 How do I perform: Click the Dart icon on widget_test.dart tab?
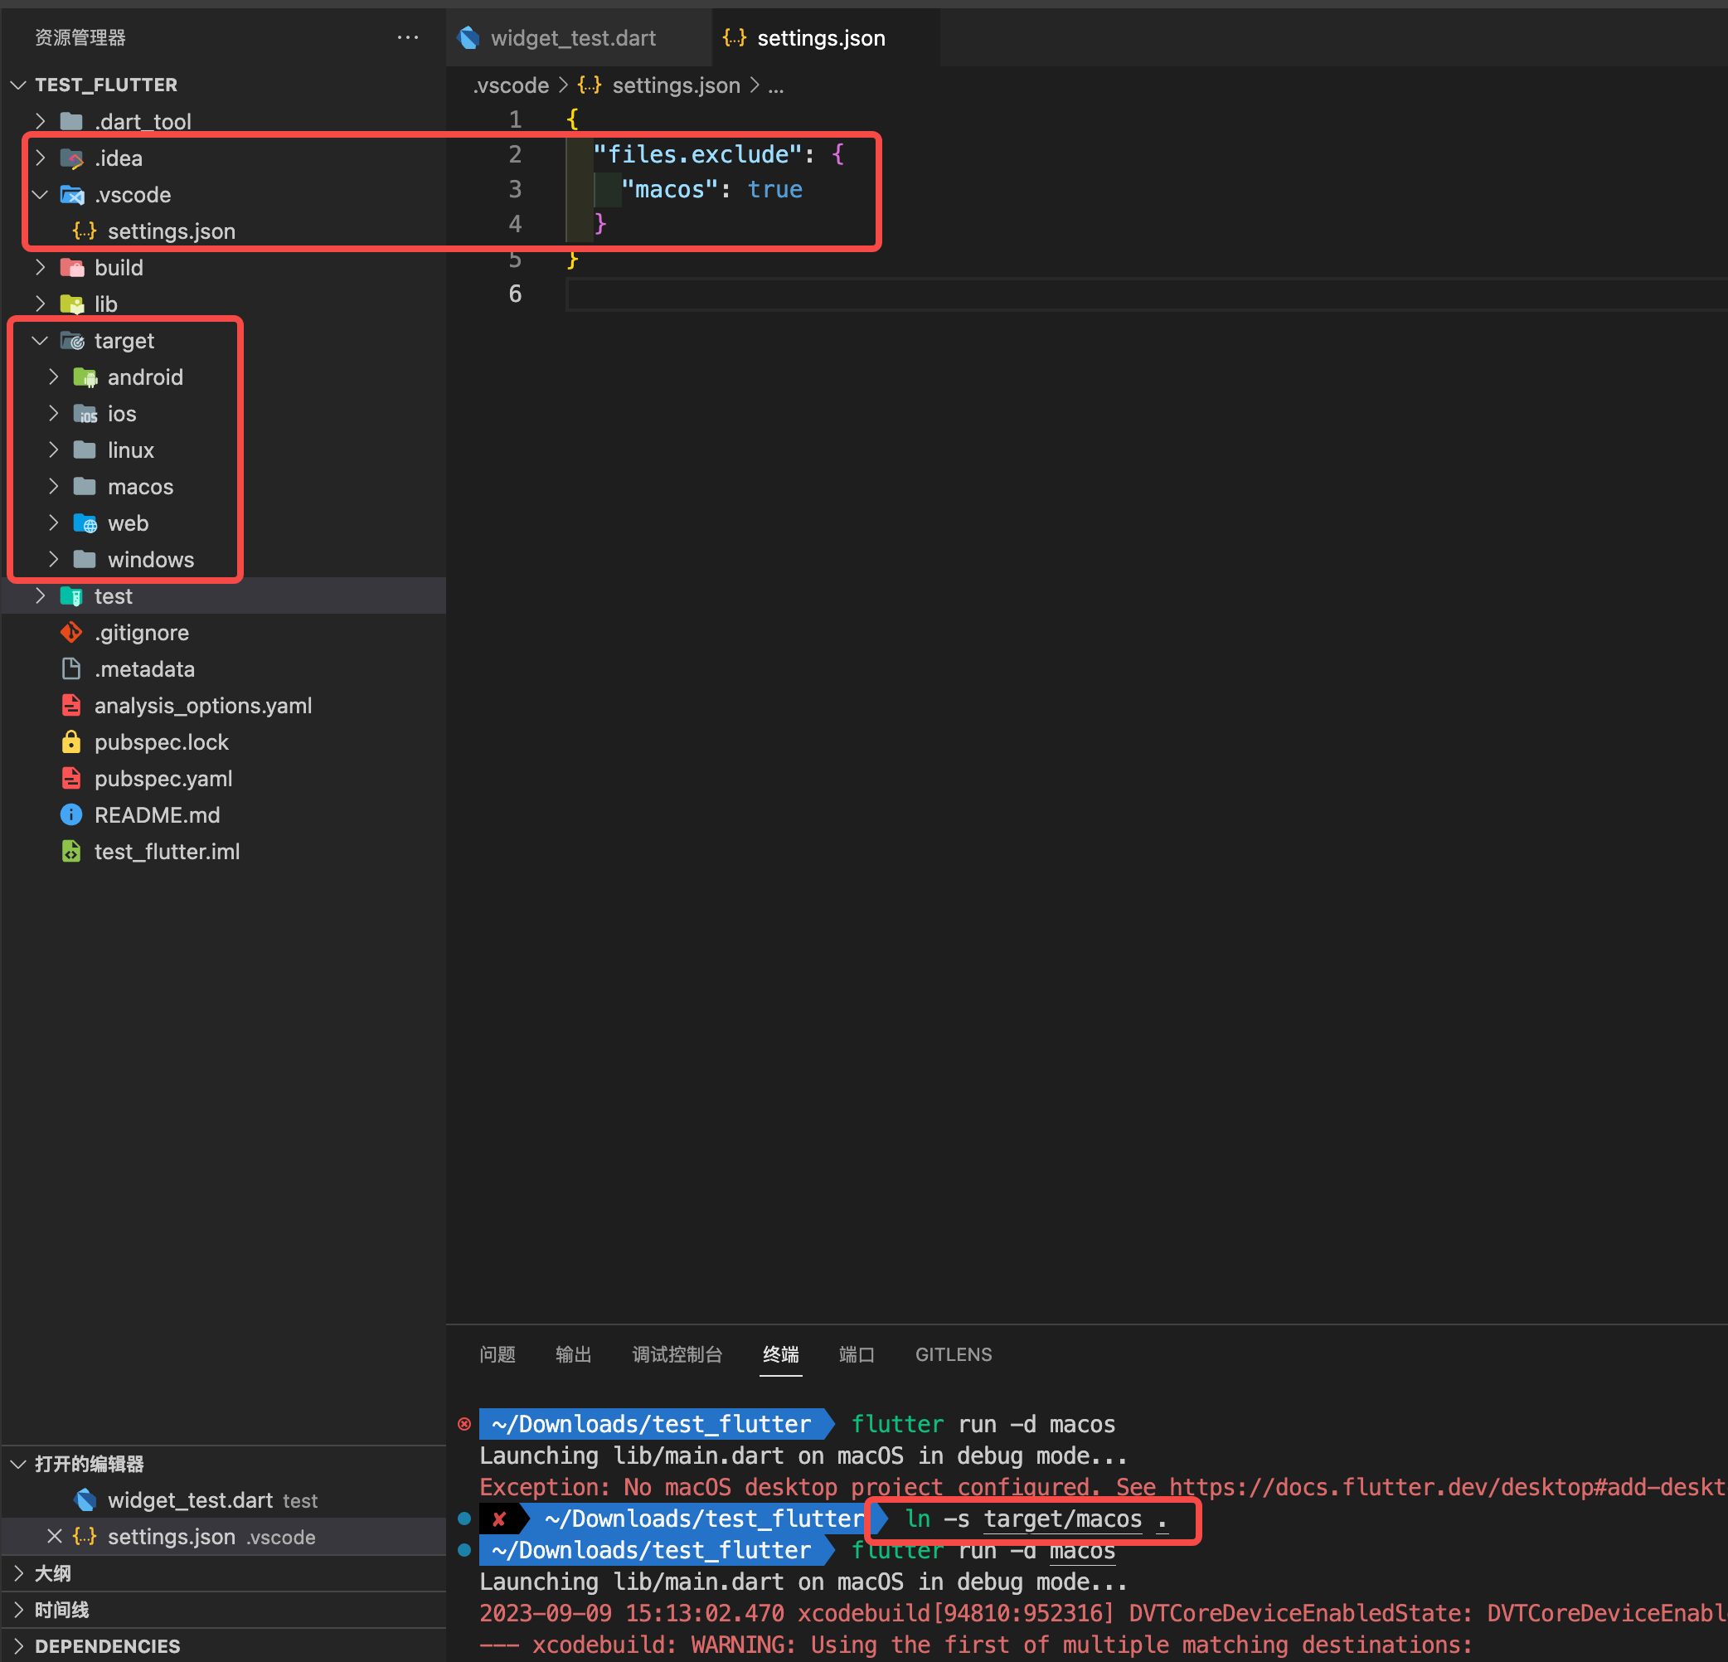tap(470, 38)
